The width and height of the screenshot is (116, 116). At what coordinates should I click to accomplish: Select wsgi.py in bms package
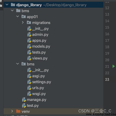pyautogui.click(x=39, y=94)
